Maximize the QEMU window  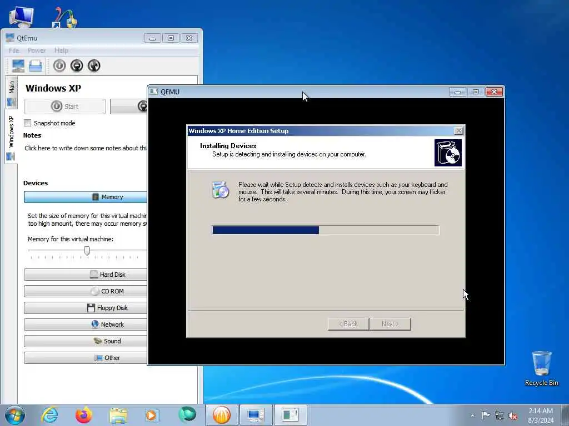[x=476, y=92]
